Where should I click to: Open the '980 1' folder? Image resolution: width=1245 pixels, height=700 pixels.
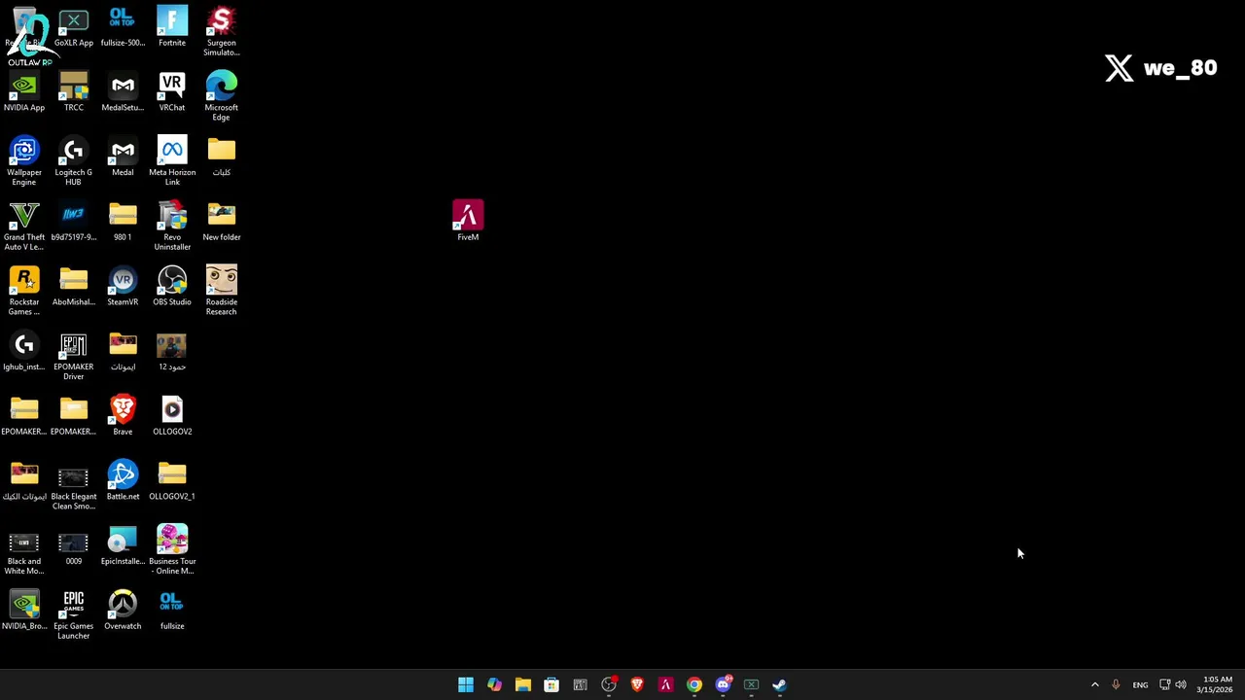[123, 222]
